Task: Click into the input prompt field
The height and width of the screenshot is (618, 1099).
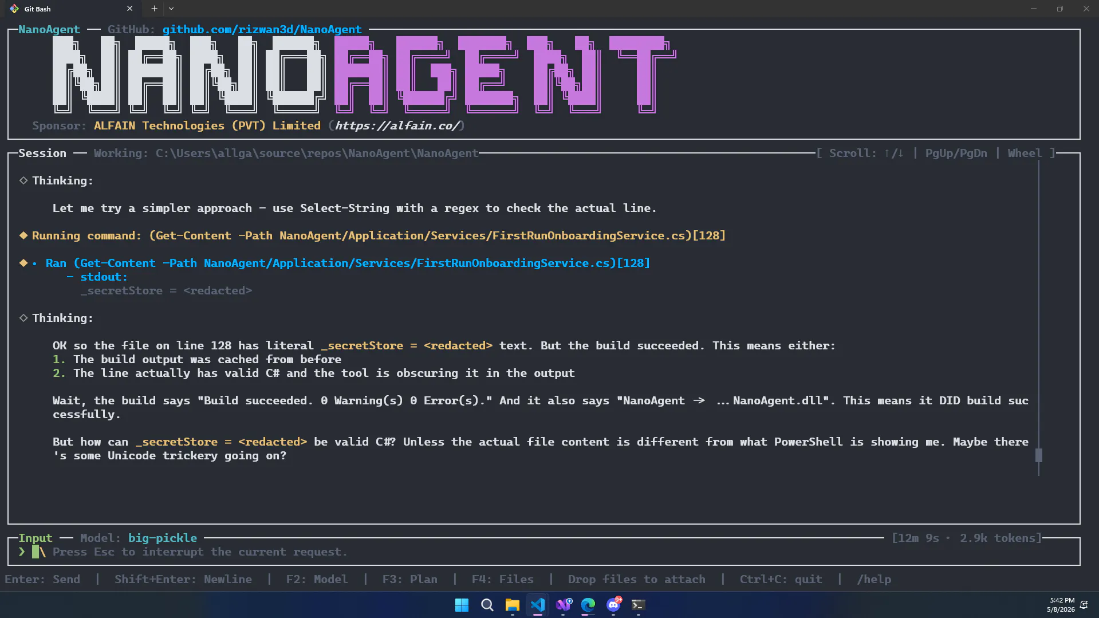Action: 544,552
